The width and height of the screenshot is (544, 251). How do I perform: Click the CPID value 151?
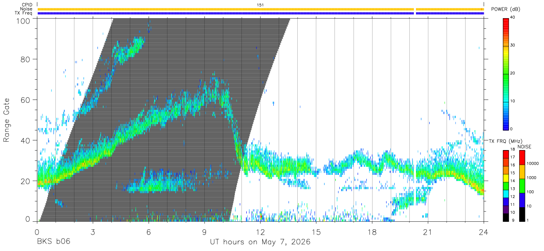(260, 5)
